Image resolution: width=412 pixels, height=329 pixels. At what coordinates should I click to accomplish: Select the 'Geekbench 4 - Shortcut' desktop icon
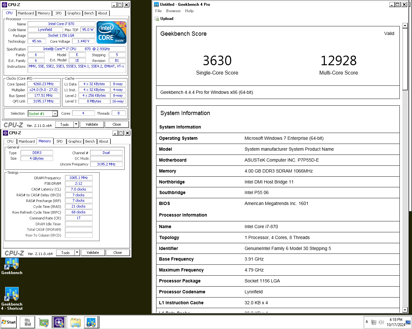12,298
